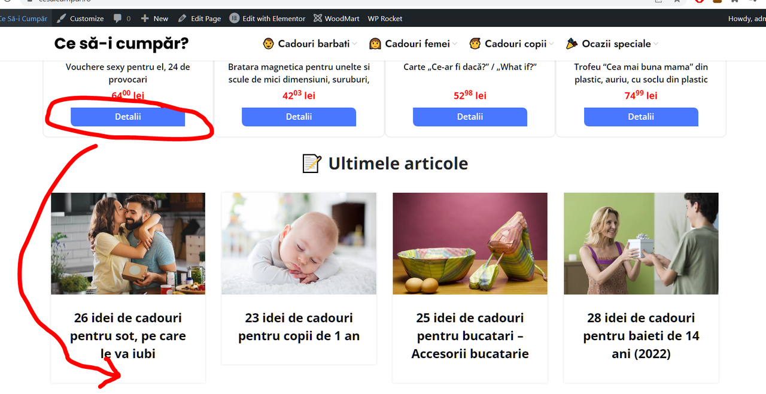The image size is (766, 394).
Task: Click the Ce să-i cumpăr? site logo
Action: pos(121,44)
